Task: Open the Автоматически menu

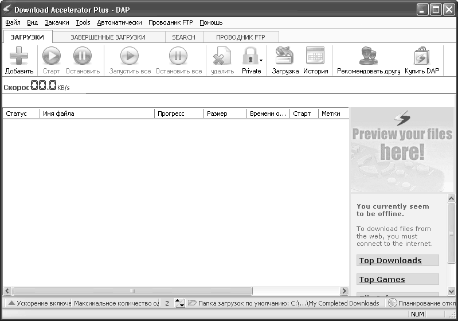Action: click(x=119, y=22)
